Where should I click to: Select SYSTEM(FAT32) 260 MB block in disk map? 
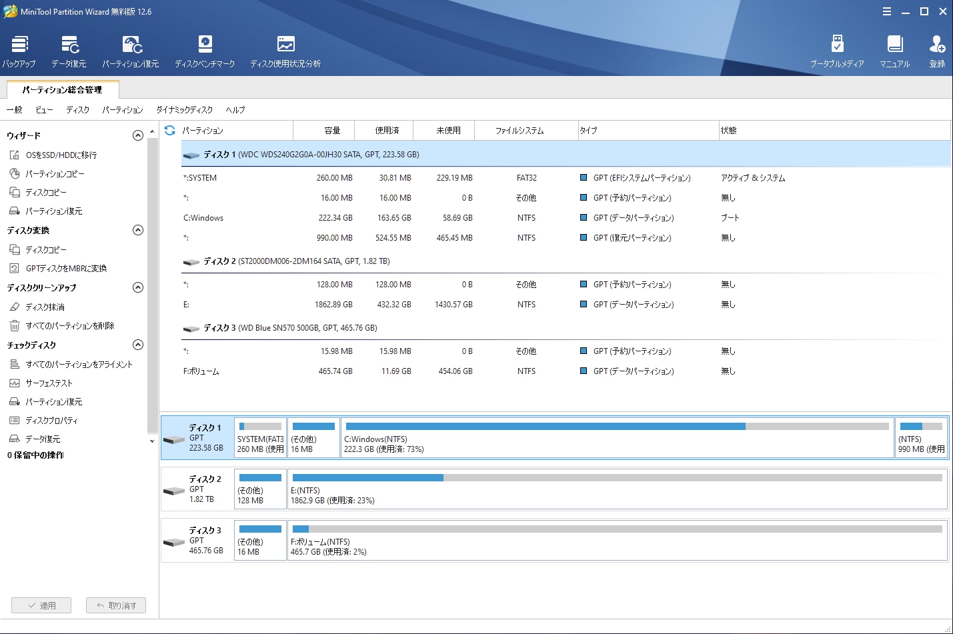pyautogui.click(x=261, y=438)
